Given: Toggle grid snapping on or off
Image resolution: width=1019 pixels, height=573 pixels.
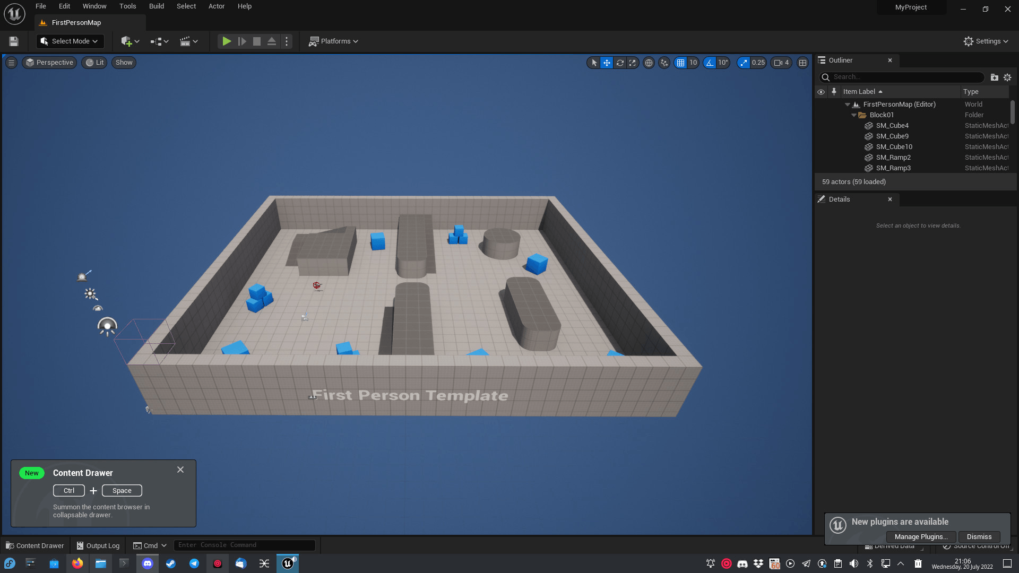Looking at the screenshot, I should click(680, 63).
